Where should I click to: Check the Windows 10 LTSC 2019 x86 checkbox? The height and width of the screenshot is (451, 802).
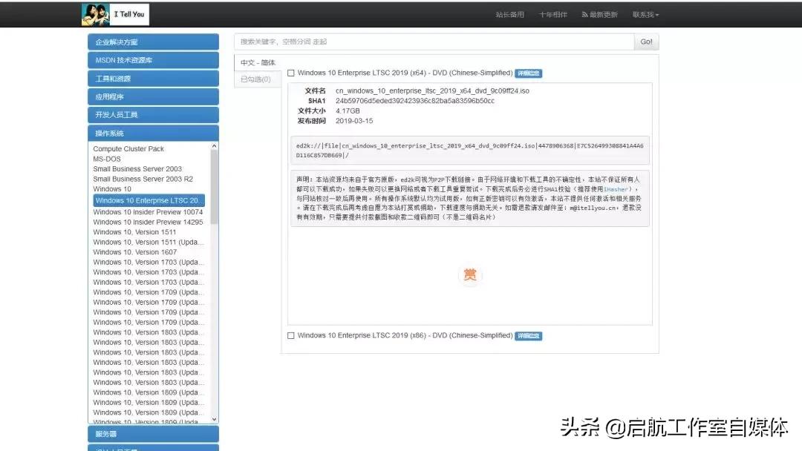point(290,335)
